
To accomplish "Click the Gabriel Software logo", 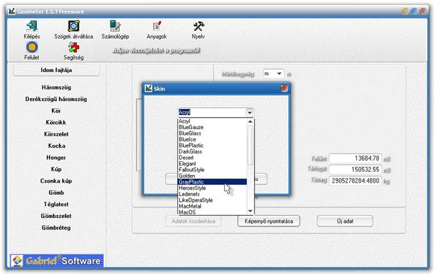I will tap(57, 261).
